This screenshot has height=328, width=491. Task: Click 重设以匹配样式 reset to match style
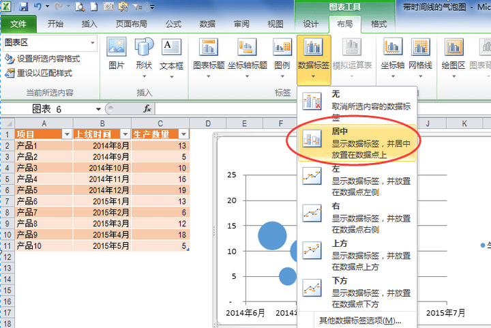39,73
